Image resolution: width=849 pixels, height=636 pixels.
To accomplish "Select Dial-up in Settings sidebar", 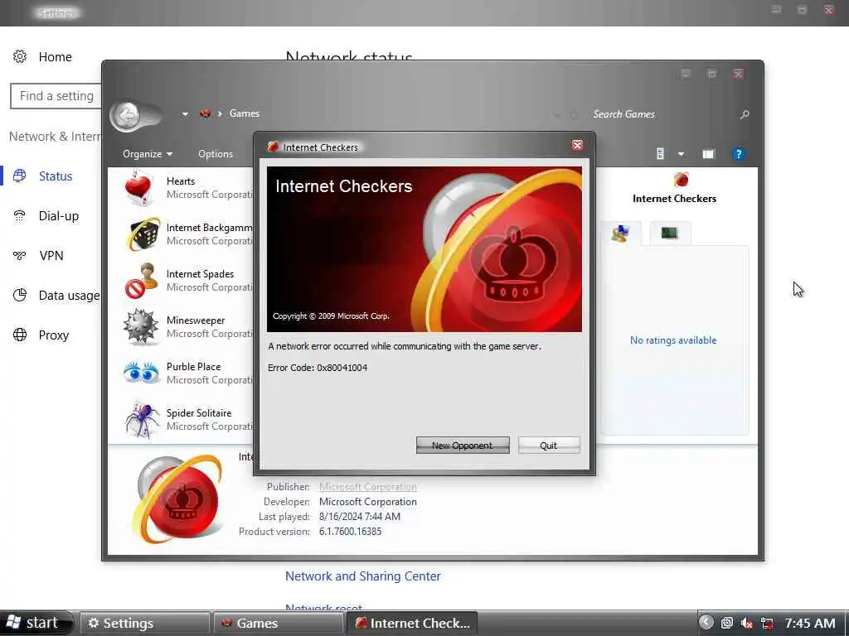I will (59, 216).
